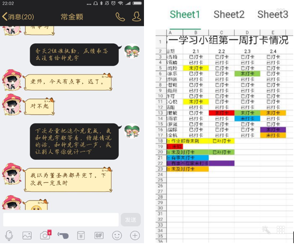
Task: Open the contact profile icon
Action: point(137,16)
